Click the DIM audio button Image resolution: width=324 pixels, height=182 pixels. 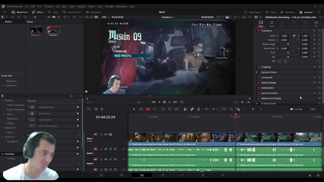click(x=313, y=109)
